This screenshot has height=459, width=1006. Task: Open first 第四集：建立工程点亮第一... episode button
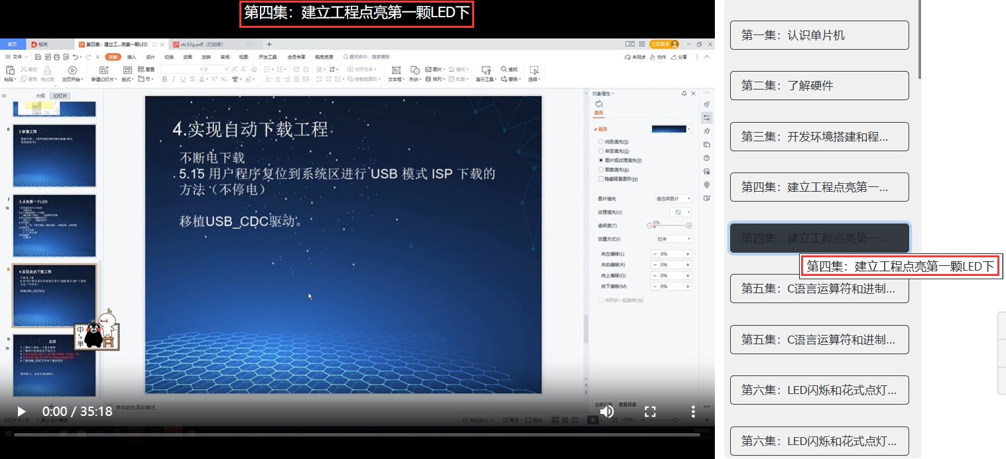pyautogui.click(x=819, y=187)
